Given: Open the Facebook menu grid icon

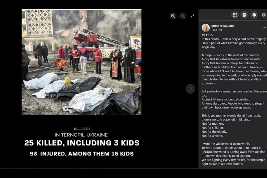Looking at the screenshot, I should (x=235, y=15).
